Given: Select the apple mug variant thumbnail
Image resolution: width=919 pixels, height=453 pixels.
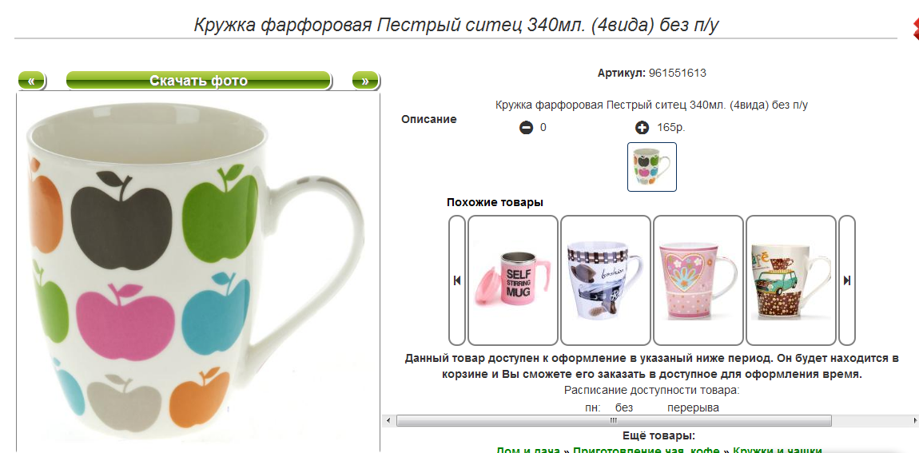Looking at the screenshot, I should pos(652,167).
